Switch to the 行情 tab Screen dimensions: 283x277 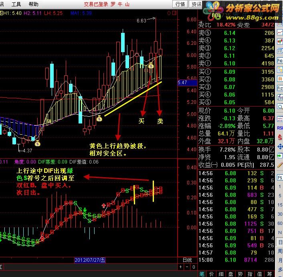[180, 4]
